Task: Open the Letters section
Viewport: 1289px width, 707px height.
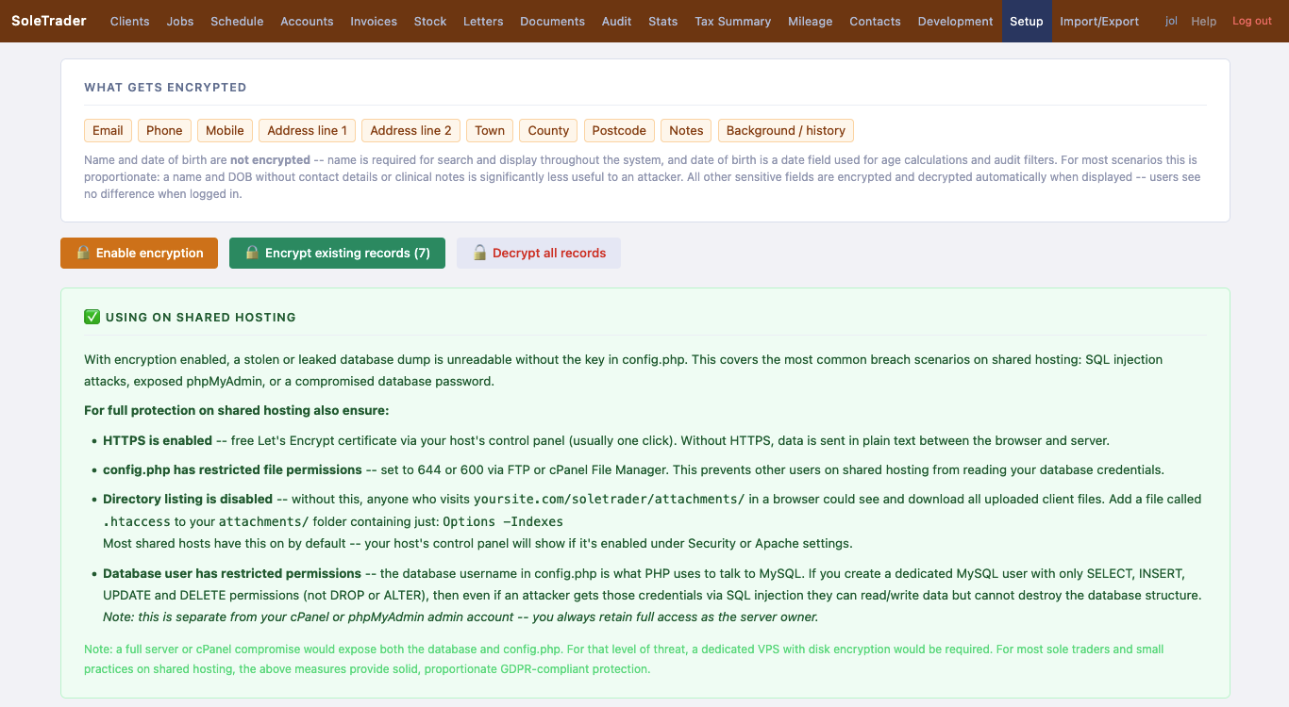Action: (x=483, y=21)
